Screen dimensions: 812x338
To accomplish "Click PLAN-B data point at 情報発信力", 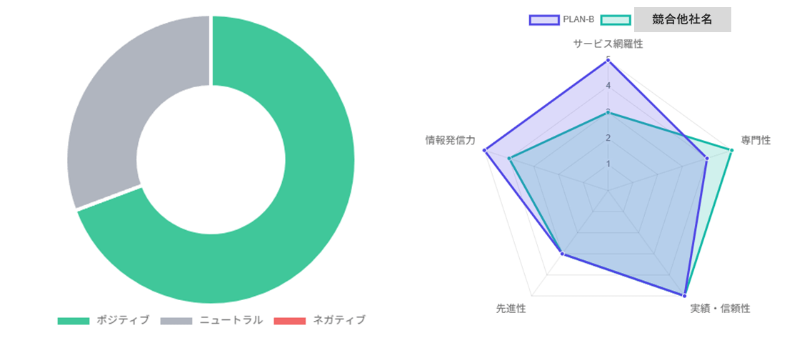I will pos(484,150).
